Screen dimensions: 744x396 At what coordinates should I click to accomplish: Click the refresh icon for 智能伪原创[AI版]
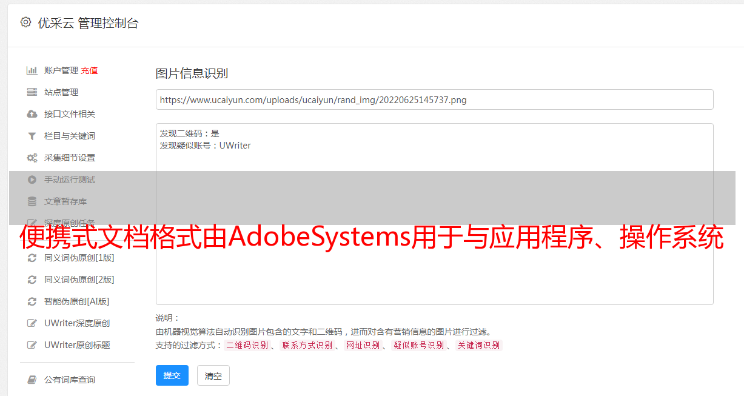pos(32,301)
